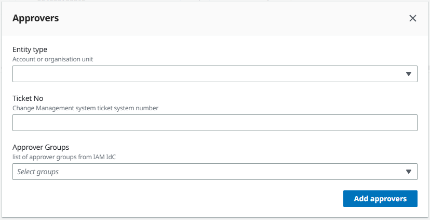
Task: Click the Ticket No label
Action: [x=26, y=98]
